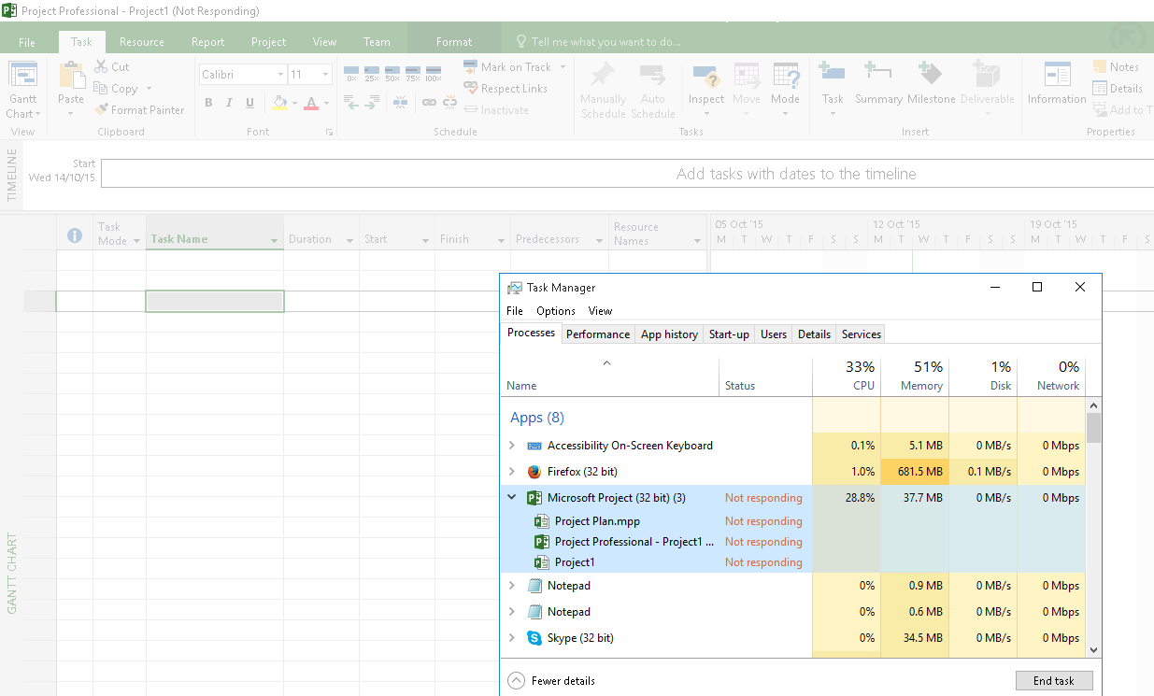Viewport: 1154px width, 696px height.
Task: Insert a Summary task
Action: 878,84
